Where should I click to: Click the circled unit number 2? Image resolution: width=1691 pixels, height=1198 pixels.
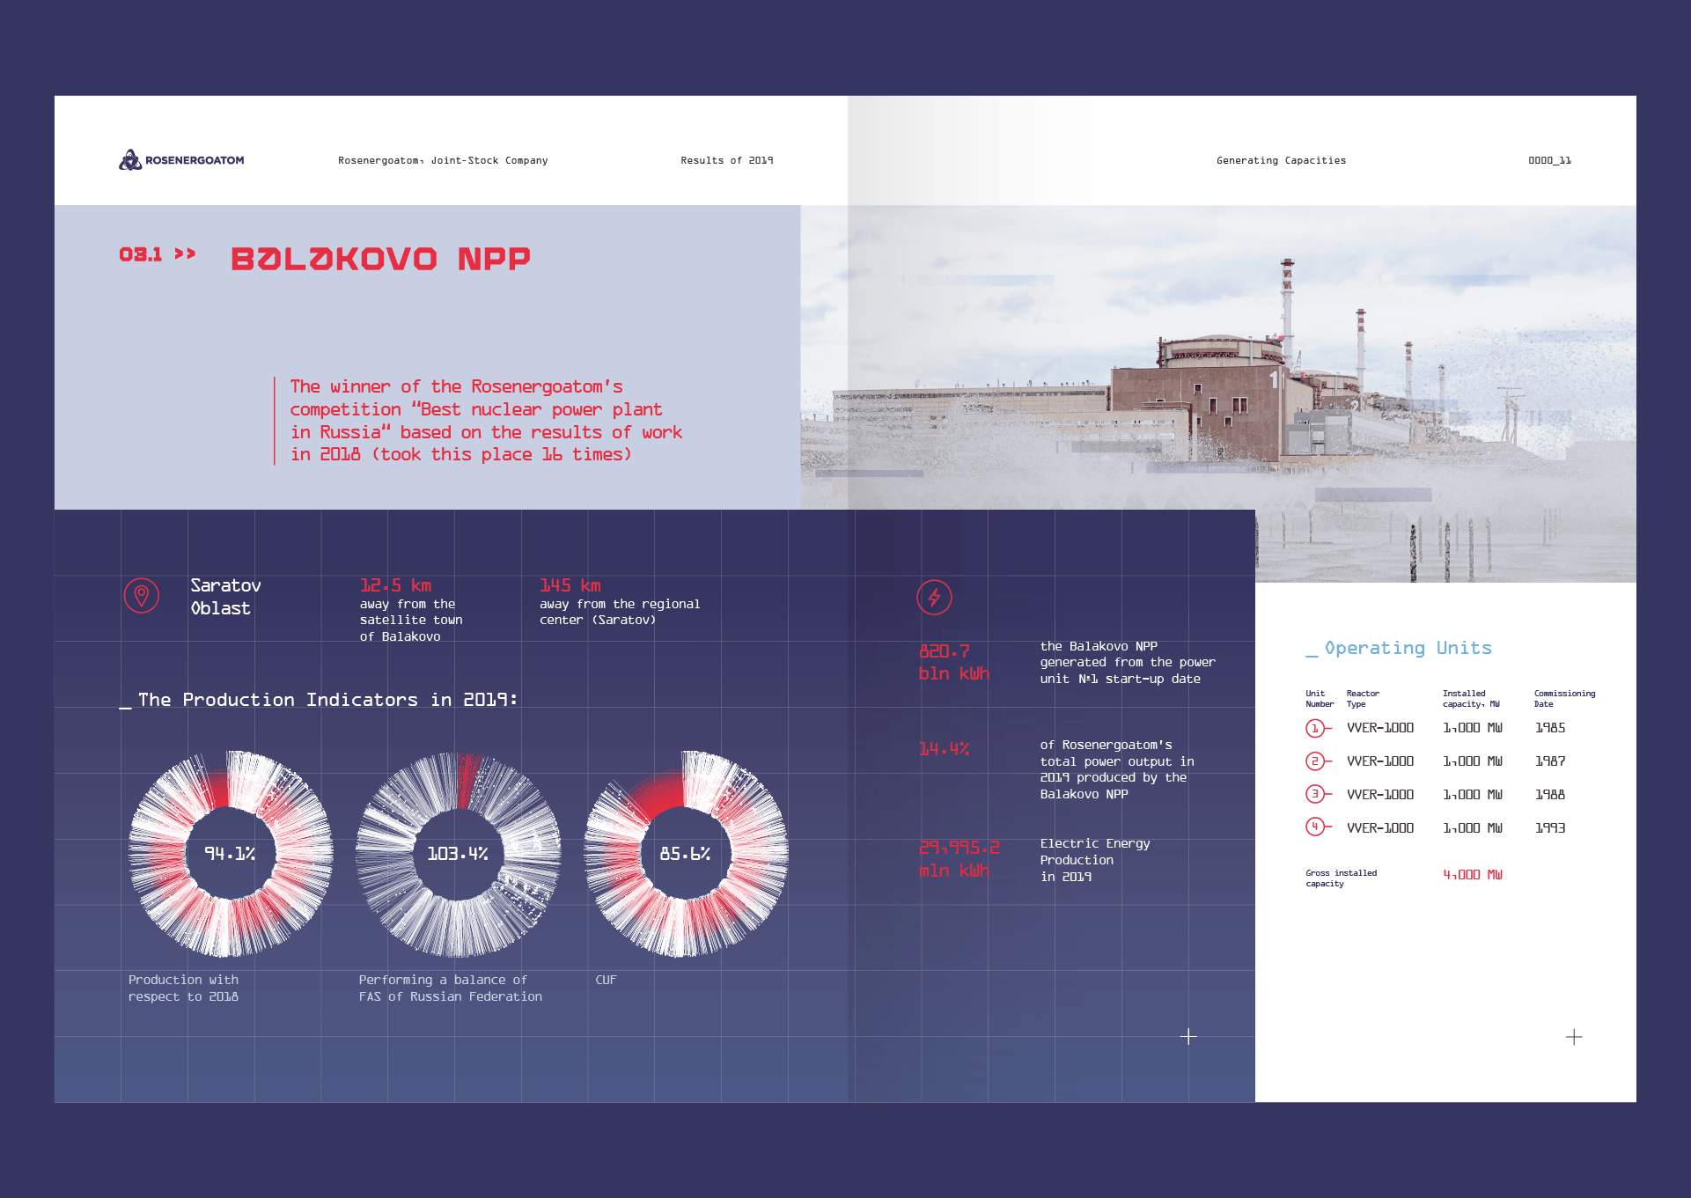(1314, 761)
